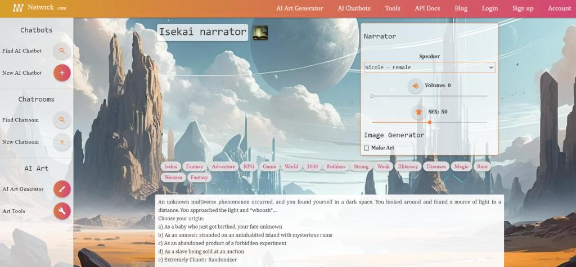The width and height of the screenshot is (576, 267).
Task: Click Login in top navigation
Action: pos(490,8)
